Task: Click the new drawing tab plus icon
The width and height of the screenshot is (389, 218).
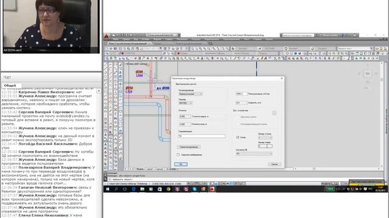Action: tap(211, 44)
